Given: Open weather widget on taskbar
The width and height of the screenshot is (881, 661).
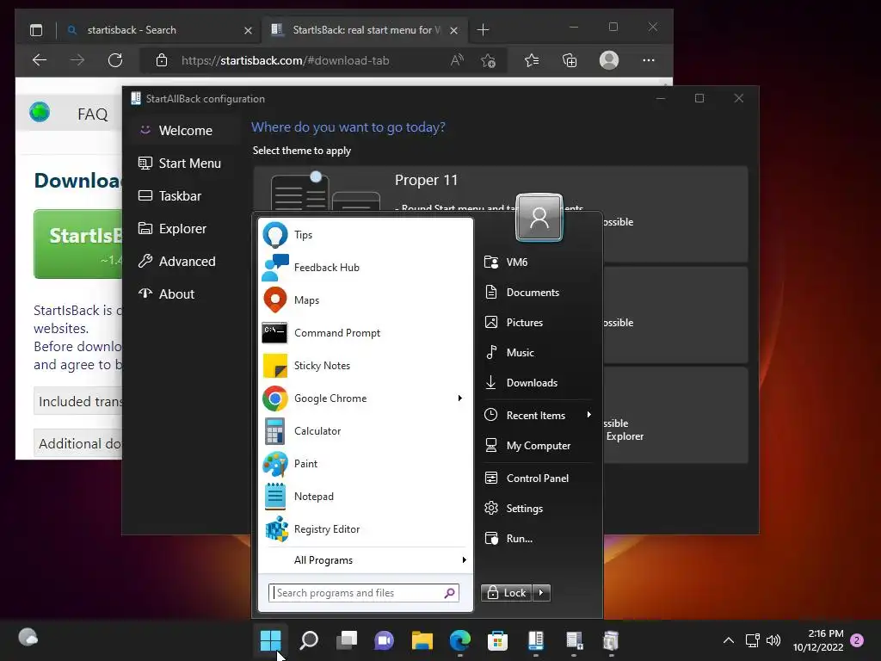Looking at the screenshot, I should (x=28, y=638).
